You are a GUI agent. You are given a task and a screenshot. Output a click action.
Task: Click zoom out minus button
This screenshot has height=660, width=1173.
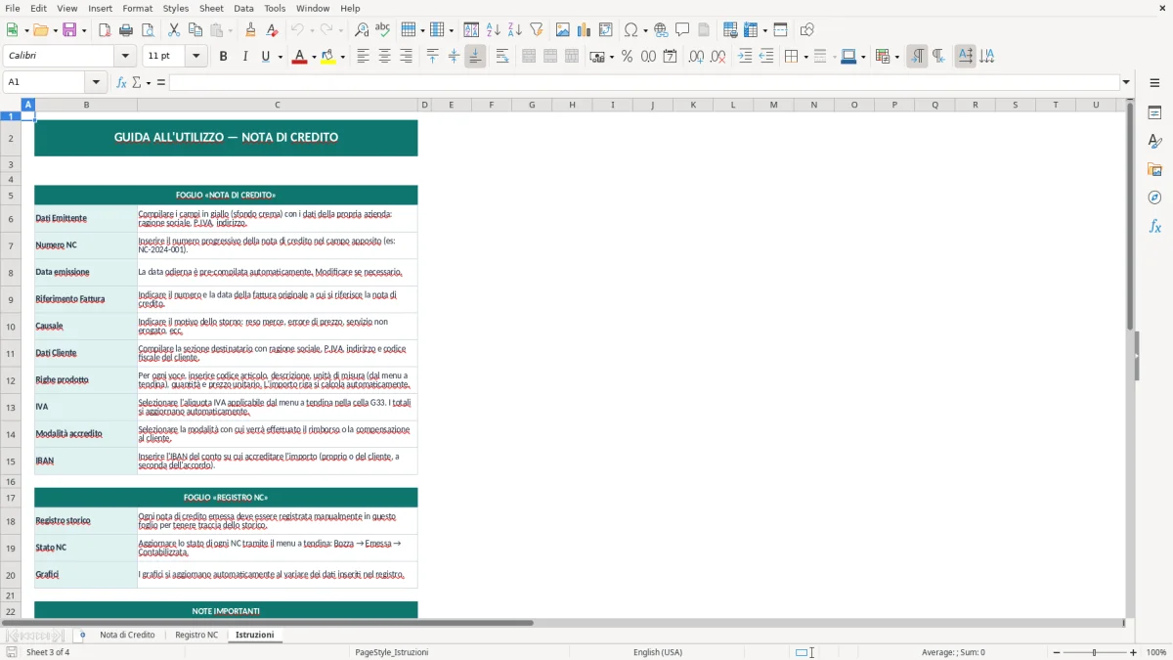(x=1057, y=652)
